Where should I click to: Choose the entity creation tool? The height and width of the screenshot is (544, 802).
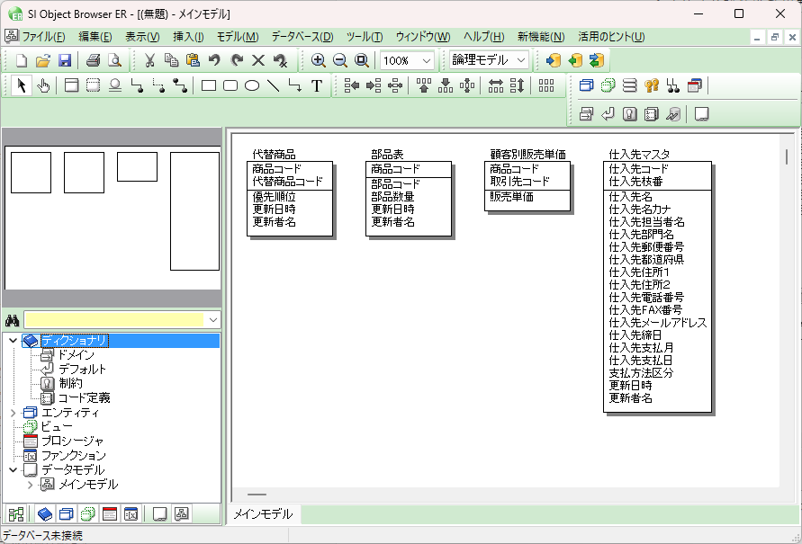[72, 85]
